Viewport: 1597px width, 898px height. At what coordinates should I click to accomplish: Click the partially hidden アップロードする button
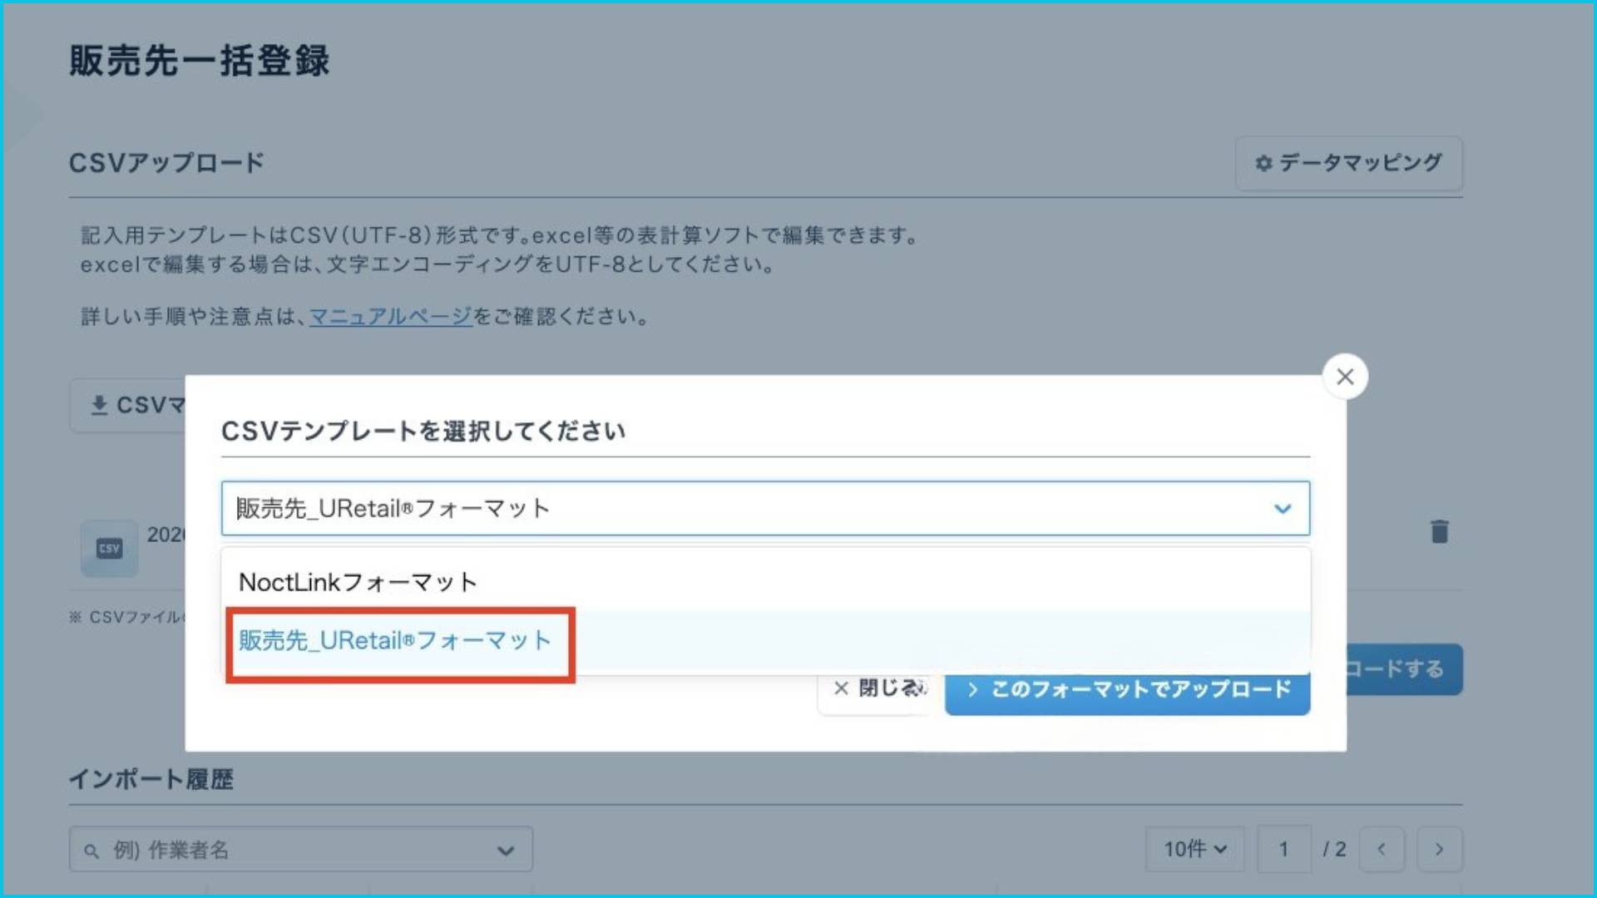[x=1404, y=669]
